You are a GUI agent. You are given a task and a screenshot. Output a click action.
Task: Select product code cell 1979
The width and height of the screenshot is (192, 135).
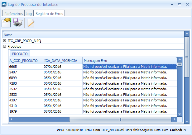(26, 112)
